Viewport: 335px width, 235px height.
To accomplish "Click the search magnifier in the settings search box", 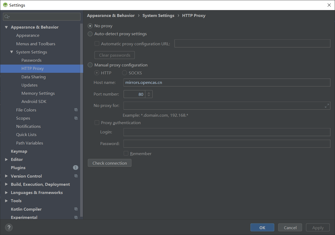I will (6, 16).
